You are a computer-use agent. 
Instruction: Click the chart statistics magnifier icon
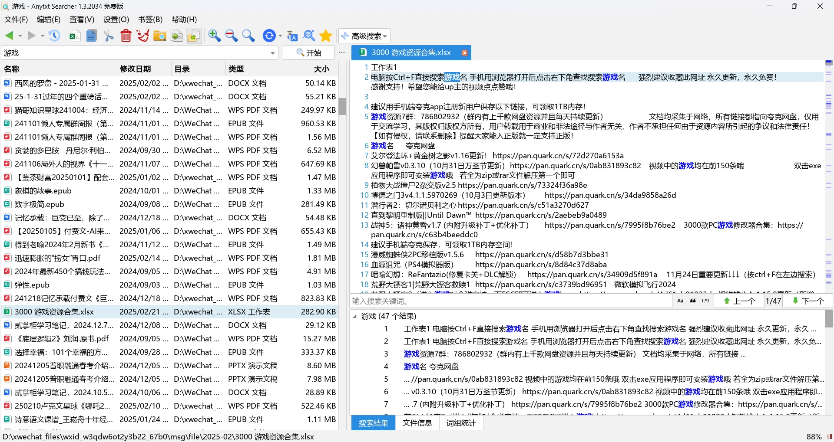[309, 36]
